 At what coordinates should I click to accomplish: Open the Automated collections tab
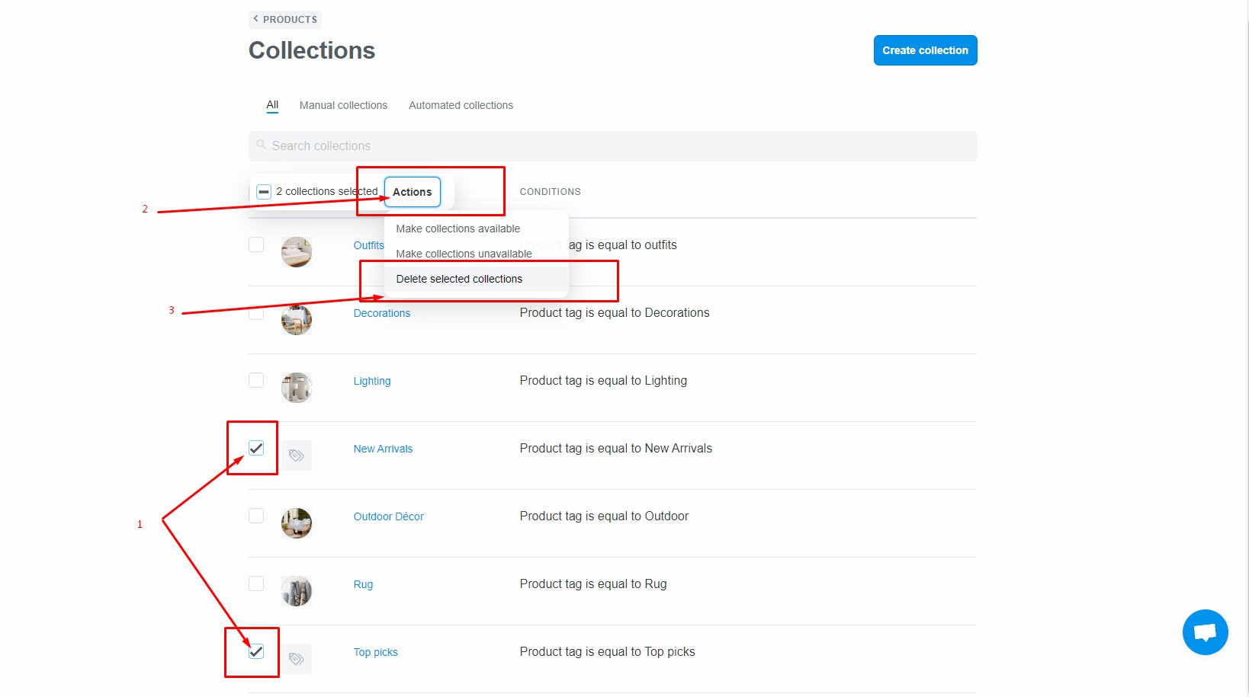pos(461,105)
